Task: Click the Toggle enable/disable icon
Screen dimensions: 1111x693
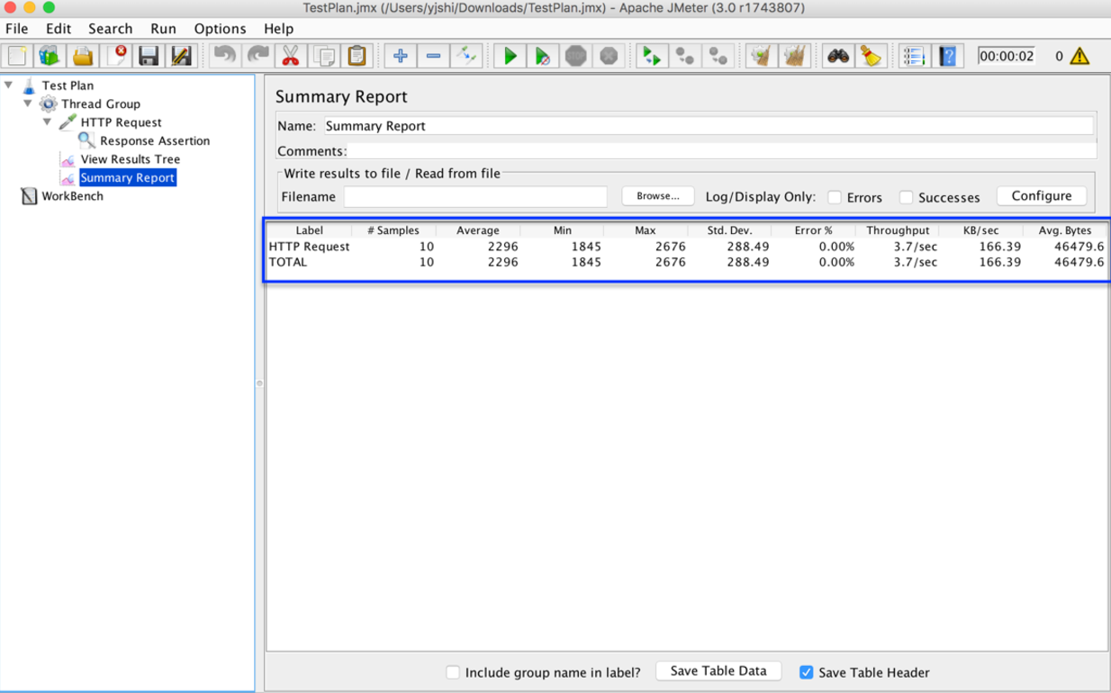Action: point(466,56)
